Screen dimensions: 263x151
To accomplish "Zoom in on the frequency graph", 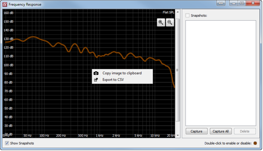I will click(x=161, y=22).
